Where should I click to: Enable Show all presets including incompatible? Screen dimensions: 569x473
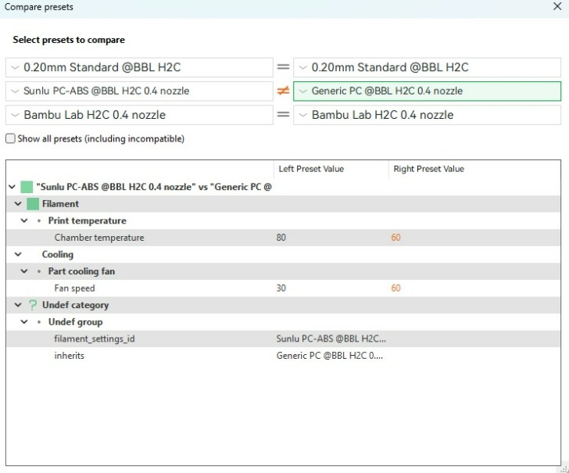click(x=10, y=139)
